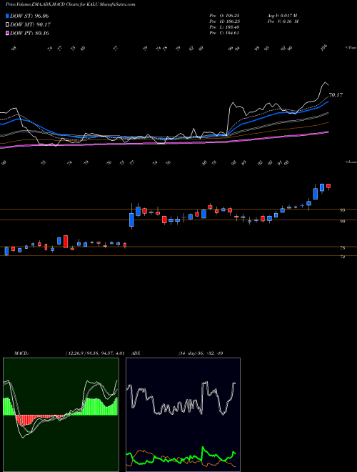357x472 pixels.
Task: Click the ADX panel heading
Action: (136, 353)
